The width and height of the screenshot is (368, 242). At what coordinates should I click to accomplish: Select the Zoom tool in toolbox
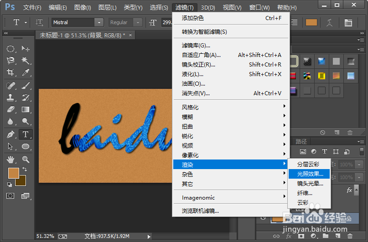(x=26, y=160)
